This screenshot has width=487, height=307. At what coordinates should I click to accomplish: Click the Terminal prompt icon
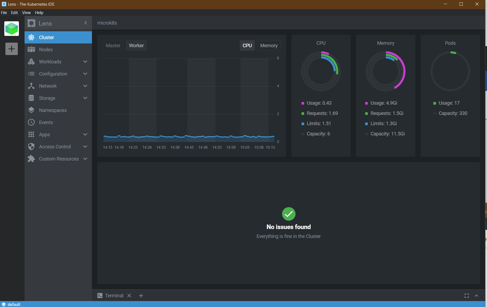coord(100,295)
